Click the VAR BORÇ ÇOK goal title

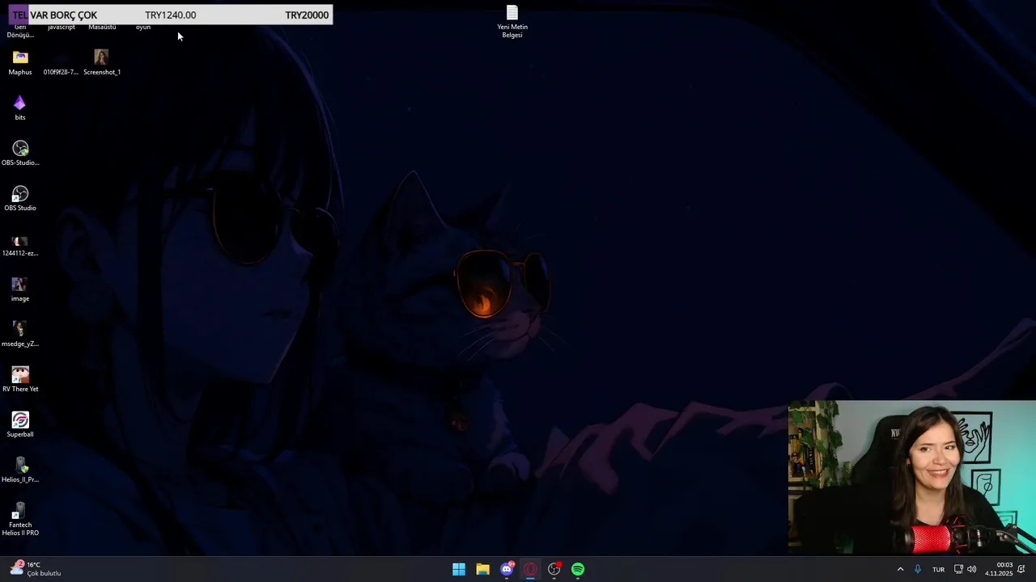[x=63, y=15]
